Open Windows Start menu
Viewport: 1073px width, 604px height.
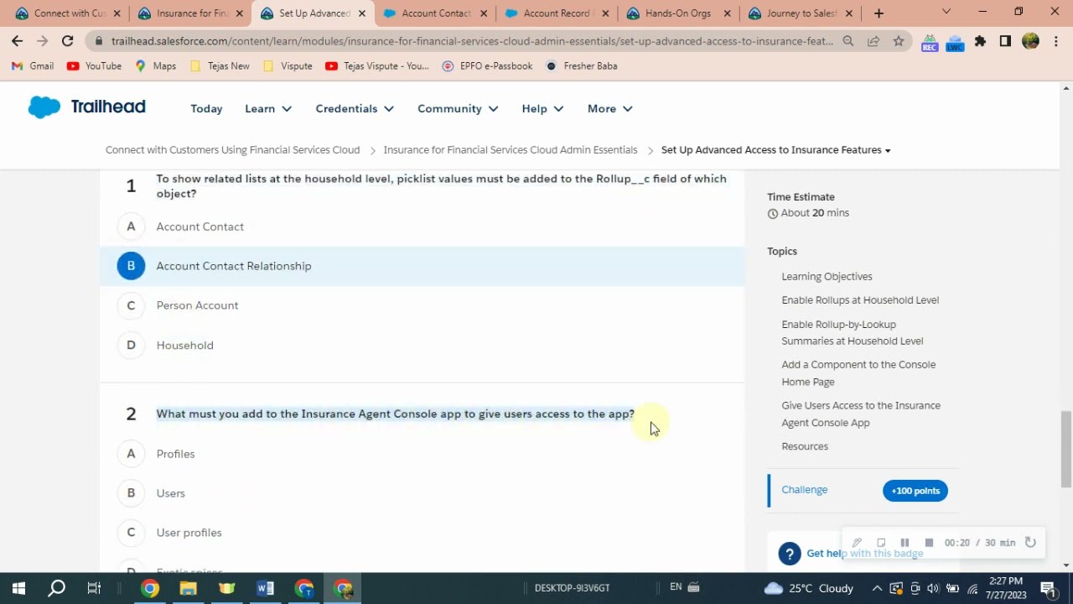click(18, 588)
